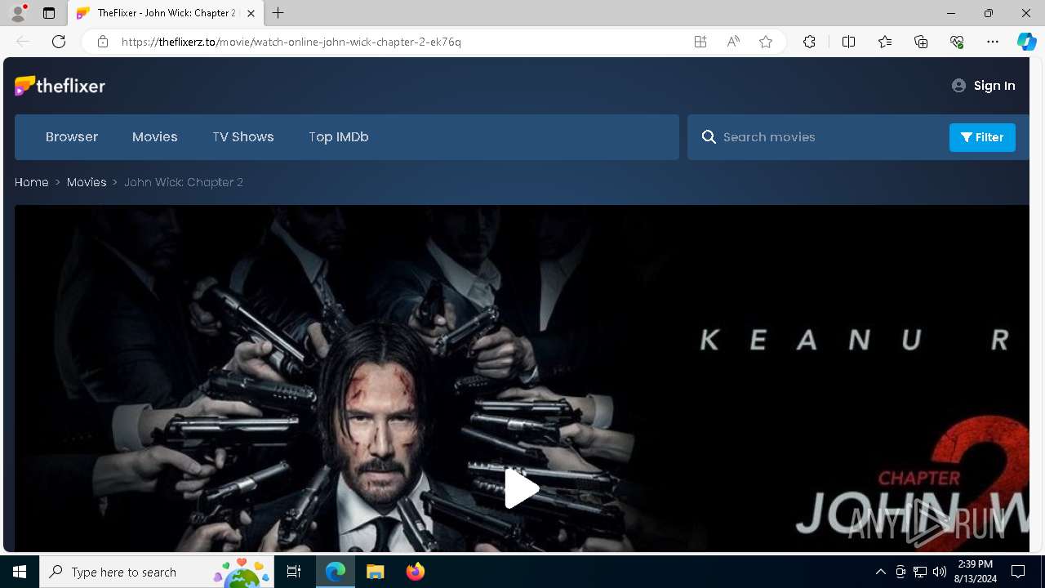Go to Home breadcrumb
The height and width of the screenshot is (588, 1045).
click(x=32, y=182)
